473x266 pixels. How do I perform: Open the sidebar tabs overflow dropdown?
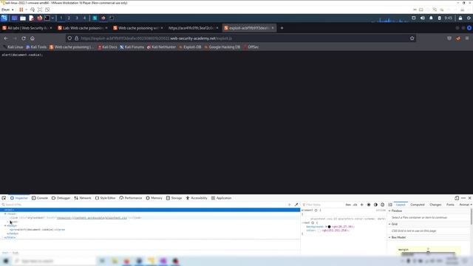[x=472, y=205]
